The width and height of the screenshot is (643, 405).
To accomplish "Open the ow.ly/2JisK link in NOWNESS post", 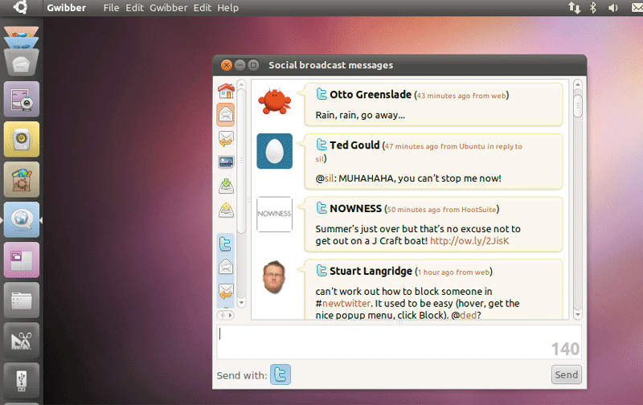I will coord(469,240).
